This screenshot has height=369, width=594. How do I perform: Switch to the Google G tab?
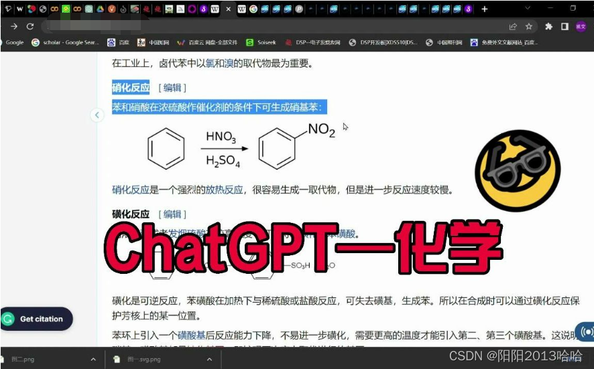point(253,9)
